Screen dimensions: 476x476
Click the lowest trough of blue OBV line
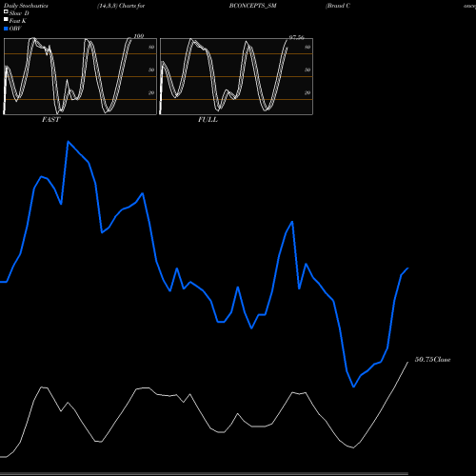353,387
